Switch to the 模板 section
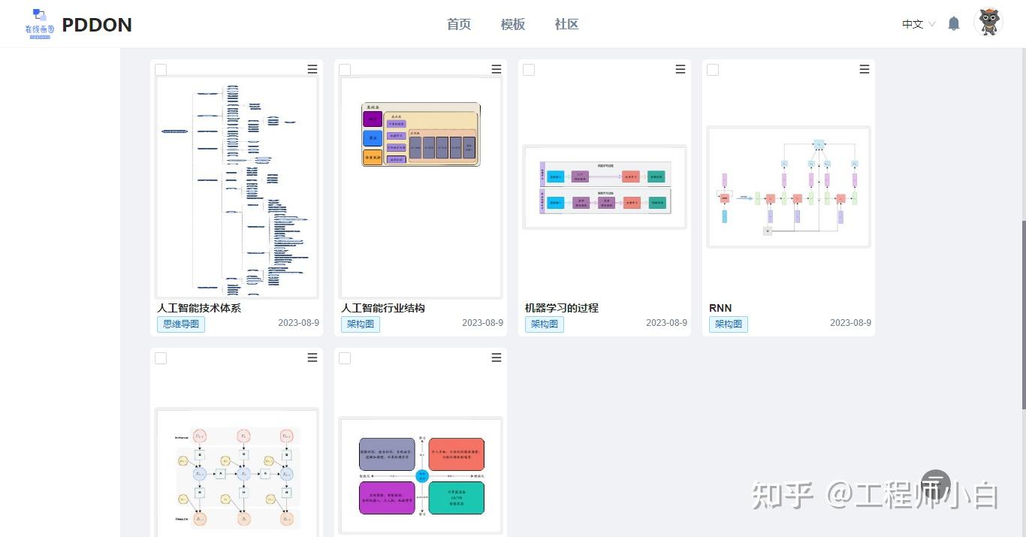 pos(512,24)
